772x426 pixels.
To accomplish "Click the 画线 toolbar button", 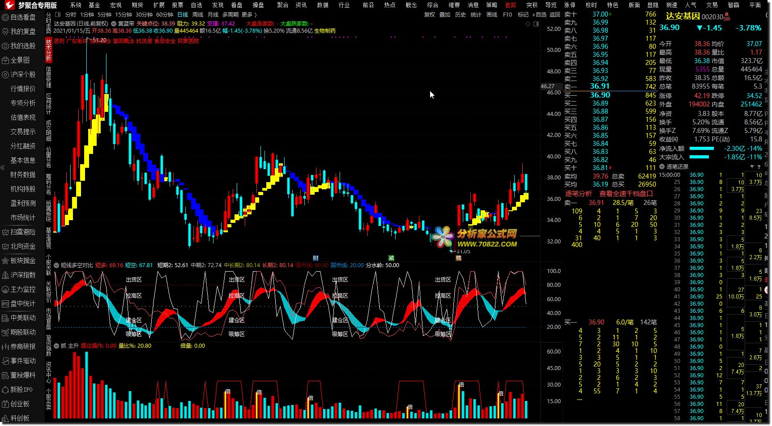I will point(492,15).
